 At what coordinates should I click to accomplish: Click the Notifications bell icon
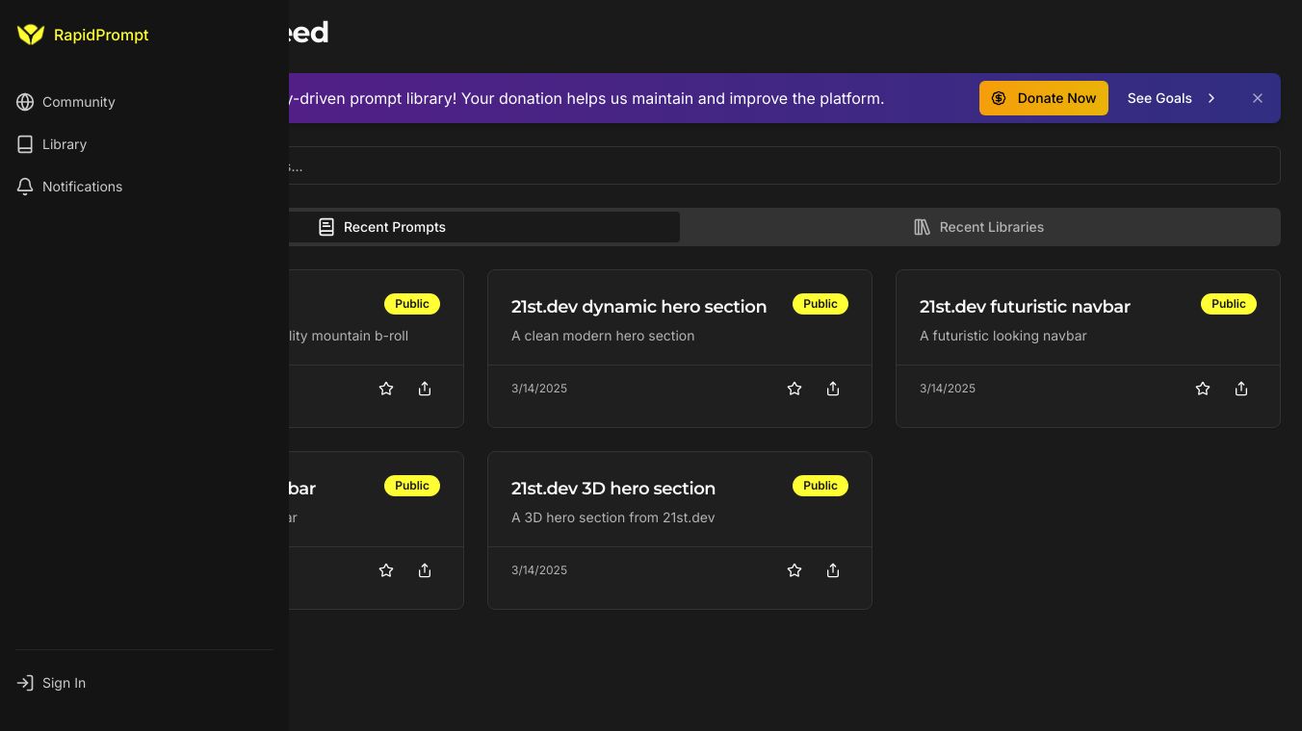[25, 187]
